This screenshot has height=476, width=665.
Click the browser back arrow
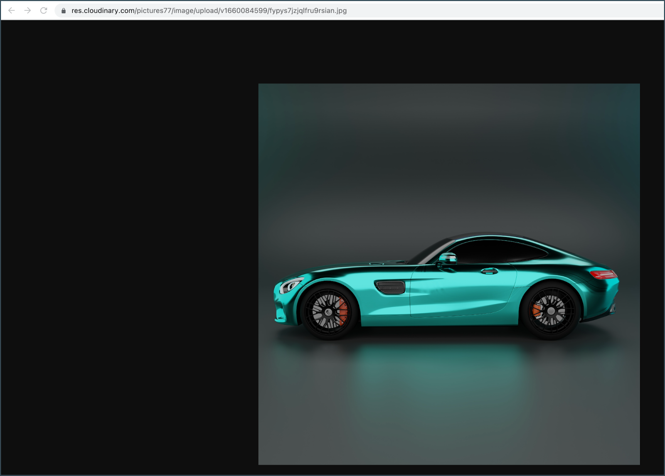[x=12, y=10]
